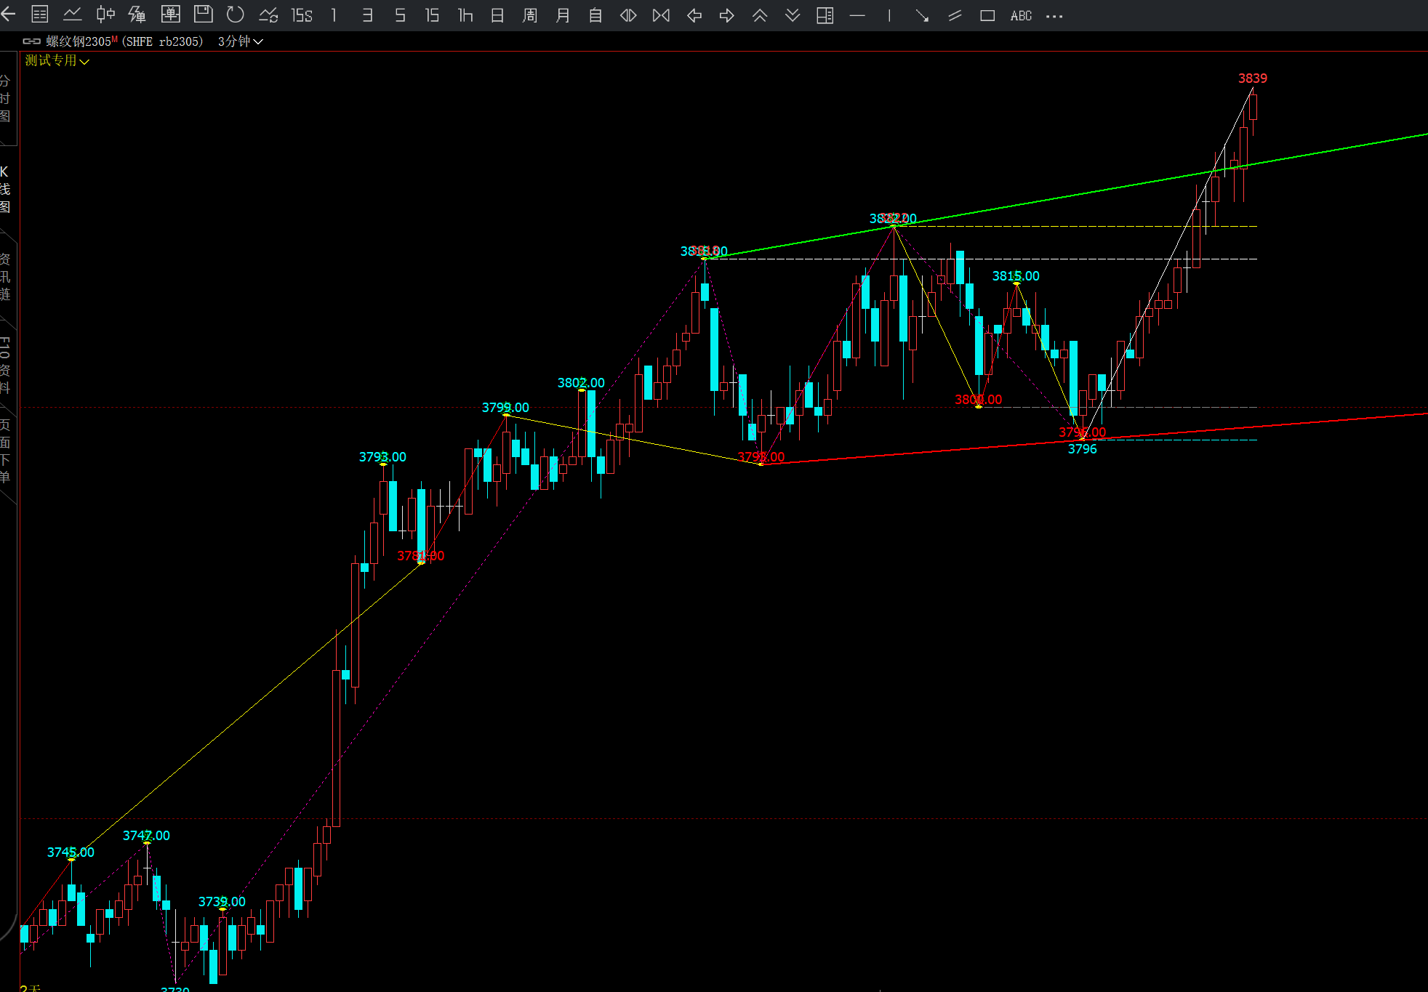Click the 周 weekly period button
1428x992 pixels.
click(x=530, y=15)
